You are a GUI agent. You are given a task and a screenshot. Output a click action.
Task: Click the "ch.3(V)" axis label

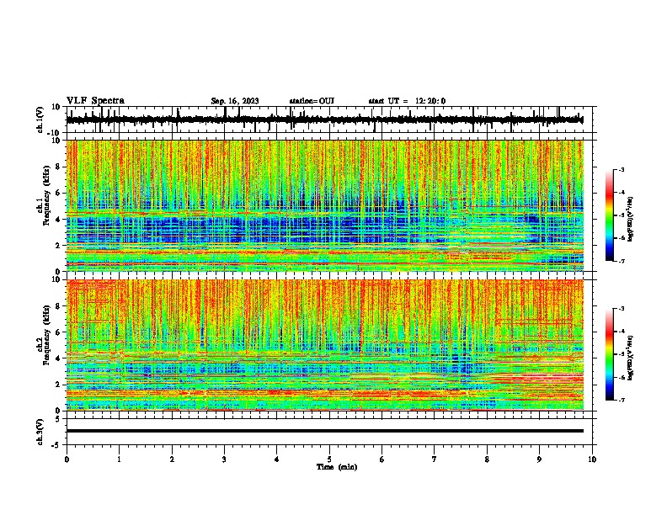(x=40, y=432)
